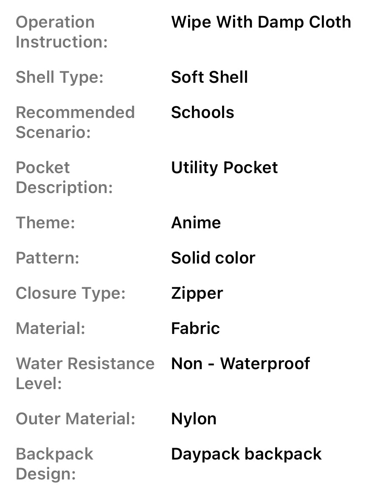
Task: Select the "Schools" scenario value
Action: [x=203, y=112]
